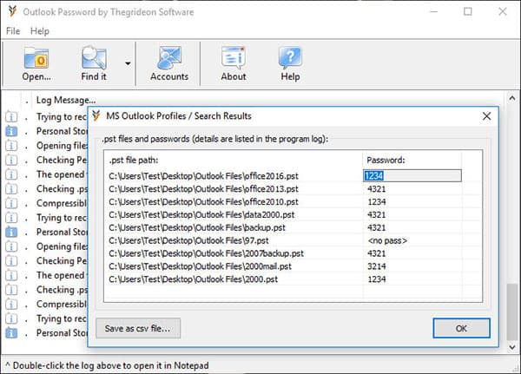Click the status bar Notepad hint text
The width and height of the screenshot is (521, 374).
107,365
